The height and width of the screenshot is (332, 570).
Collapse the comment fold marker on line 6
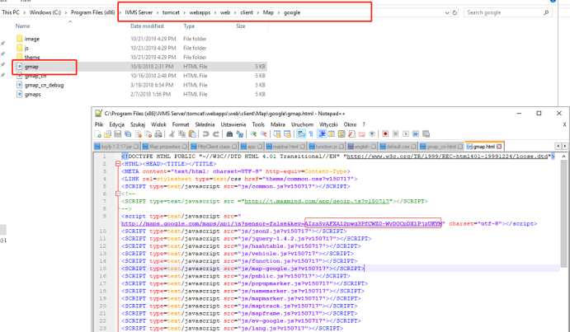pos(118,194)
